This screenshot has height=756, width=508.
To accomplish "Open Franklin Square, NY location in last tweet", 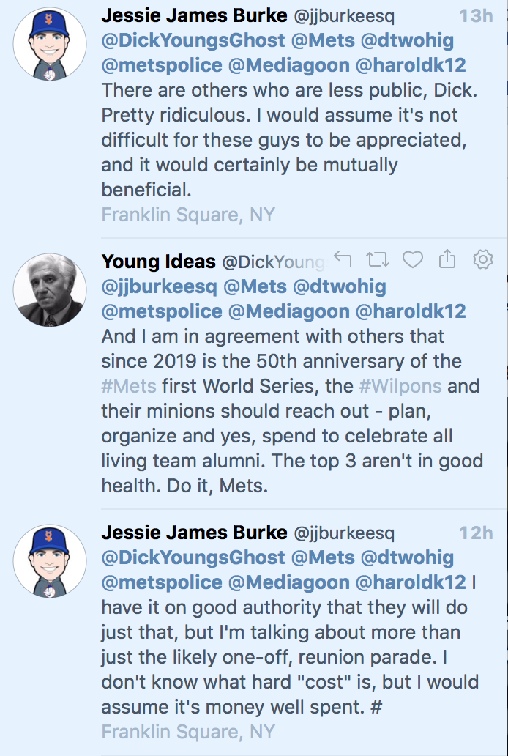I will 188,732.
